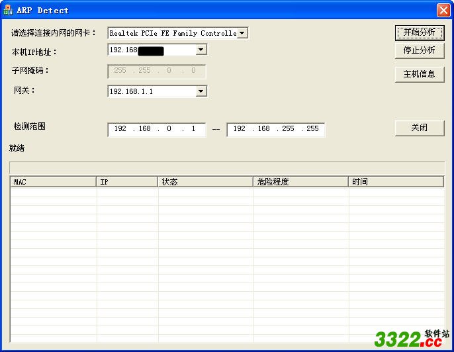Select the start range's second octet 168

pos(144,129)
